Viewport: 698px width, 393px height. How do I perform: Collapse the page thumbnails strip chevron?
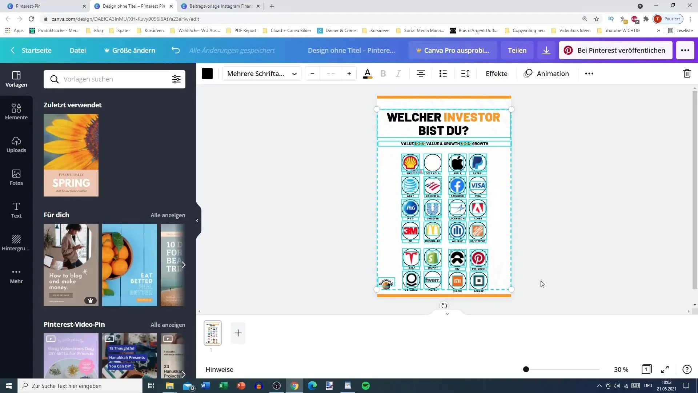(x=447, y=314)
